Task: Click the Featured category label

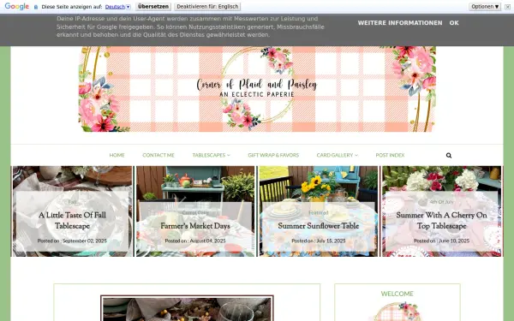Action: coord(319,212)
